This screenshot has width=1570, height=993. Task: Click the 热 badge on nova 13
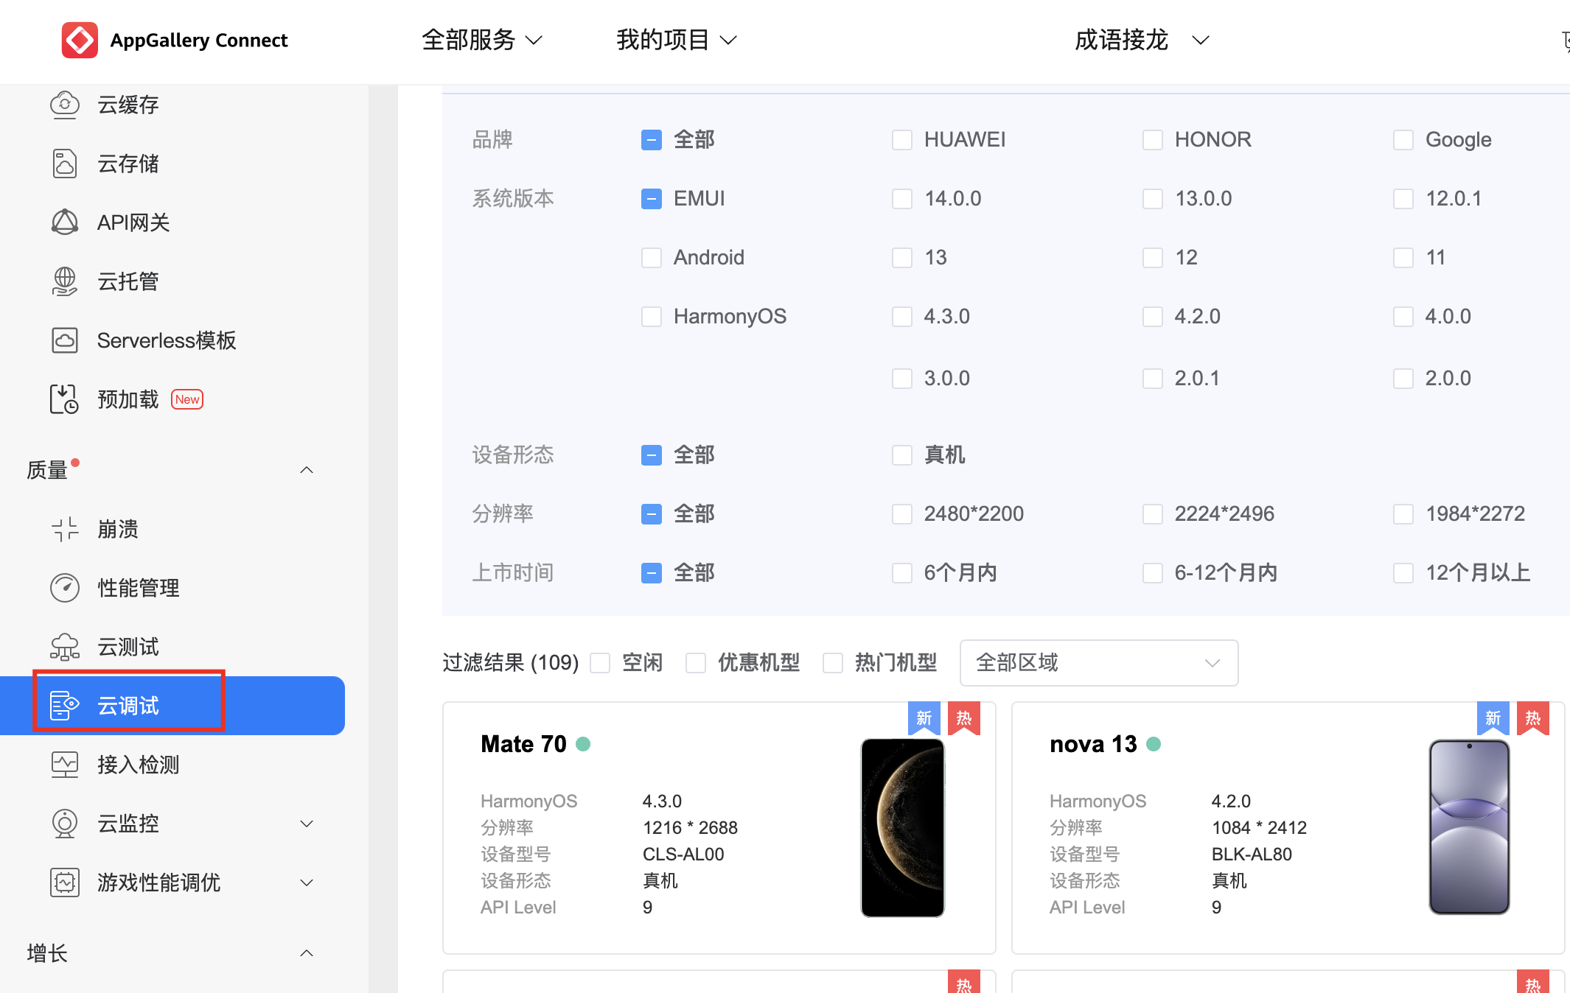tap(1533, 718)
